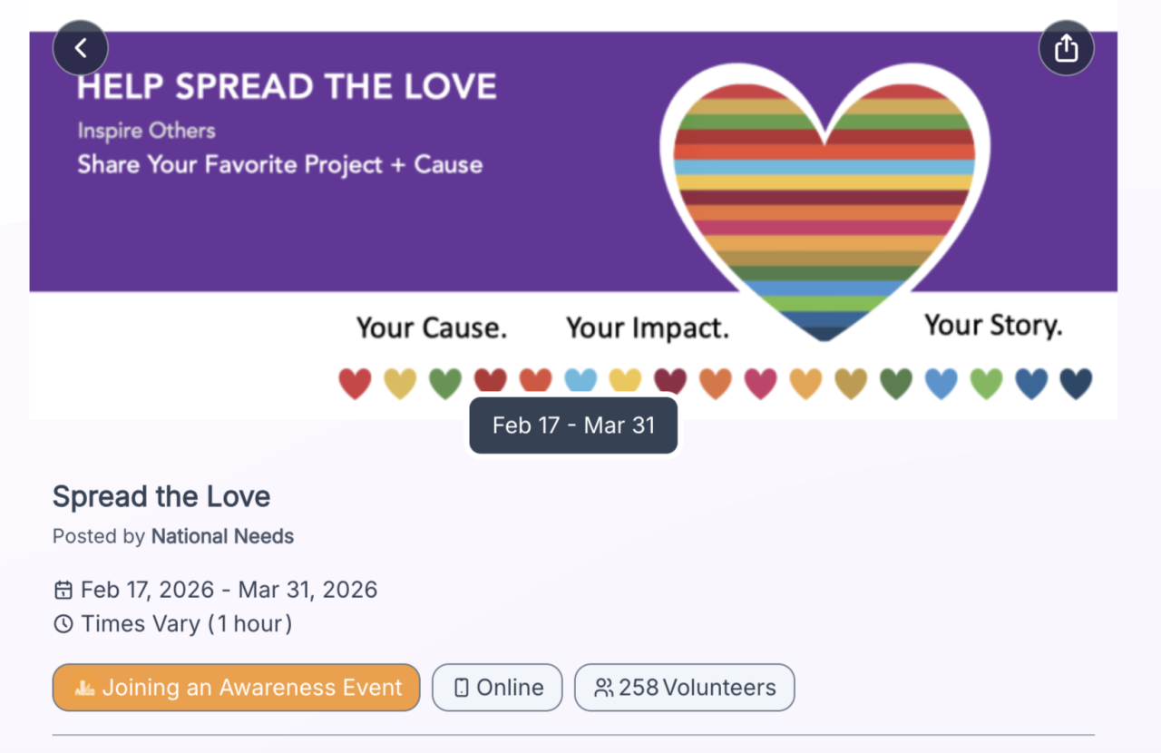Click the Feb 17 - Mar 31 date badge
1161x753 pixels.
point(573,425)
